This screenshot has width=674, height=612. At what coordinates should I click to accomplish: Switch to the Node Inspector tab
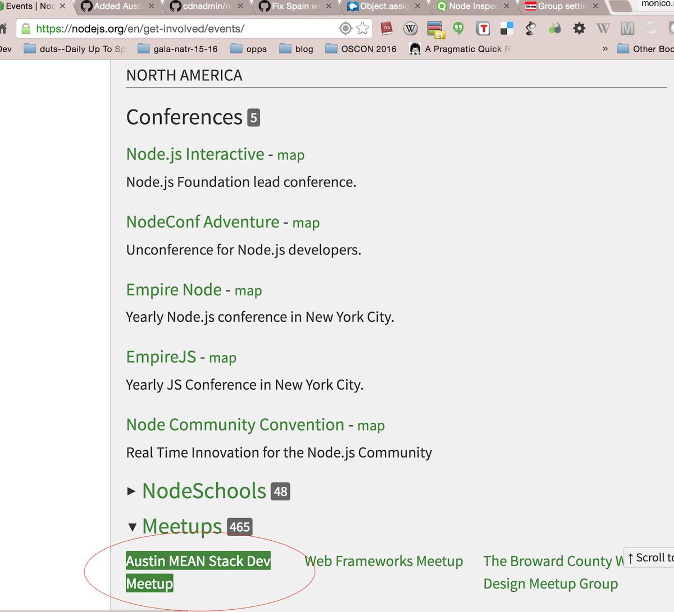[x=473, y=6]
